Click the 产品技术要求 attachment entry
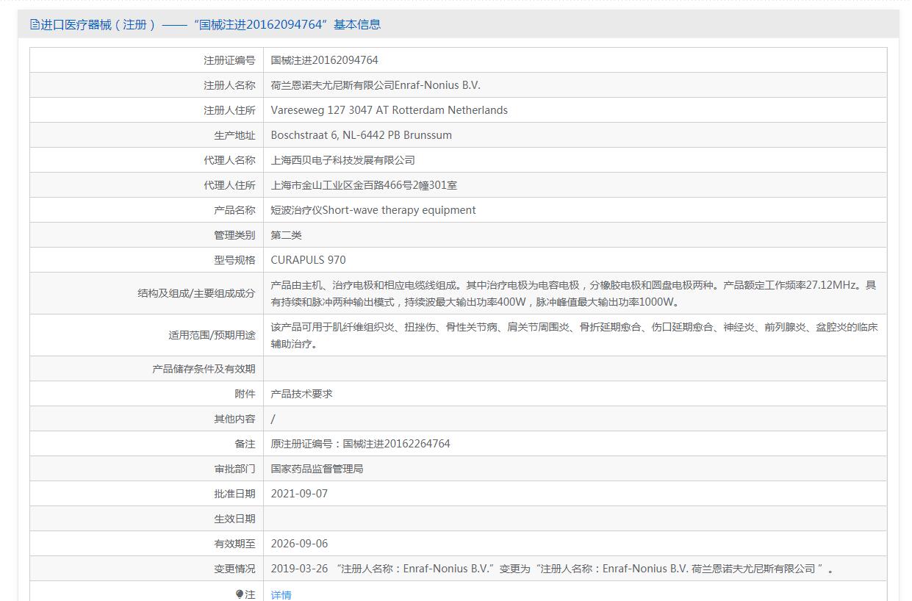 pyautogui.click(x=301, y=394)
